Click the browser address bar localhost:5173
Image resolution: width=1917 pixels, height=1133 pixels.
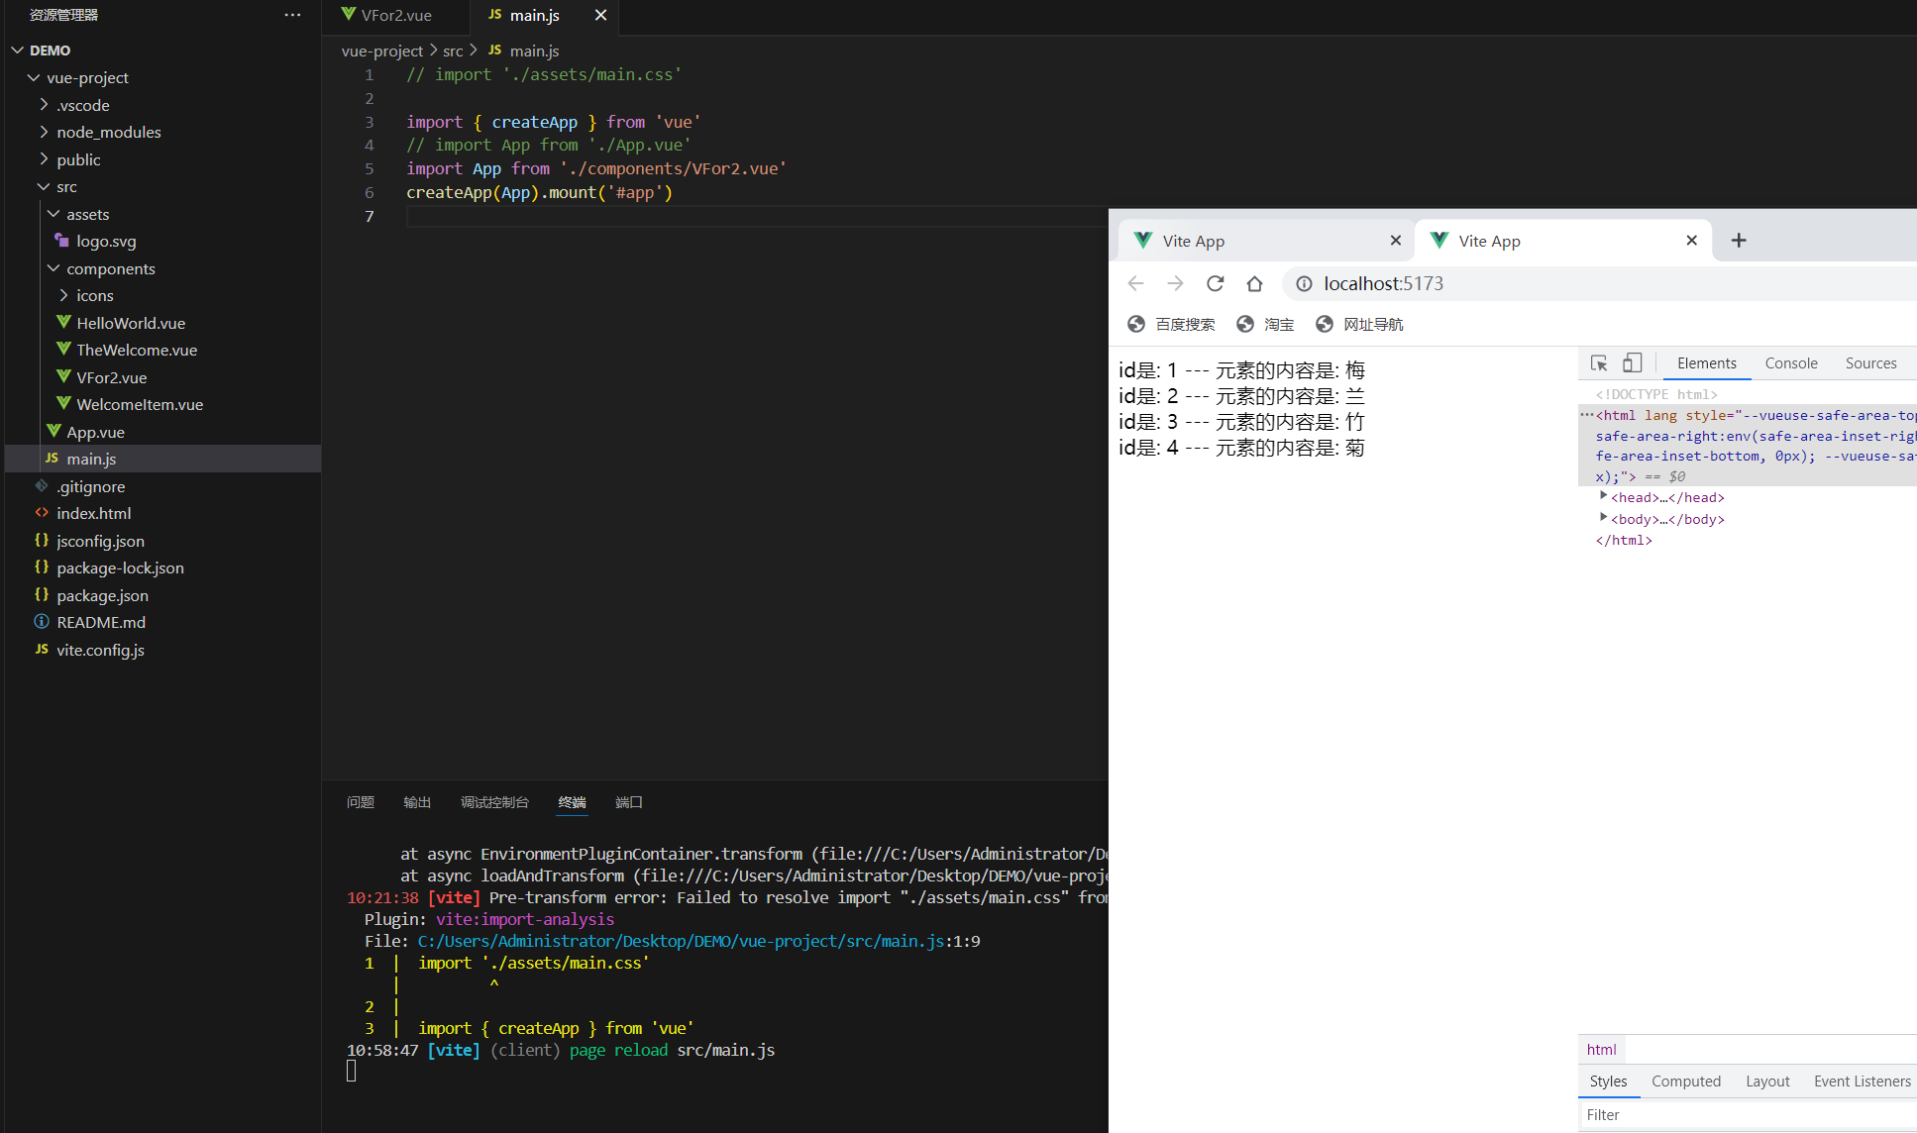(1383, 283)
